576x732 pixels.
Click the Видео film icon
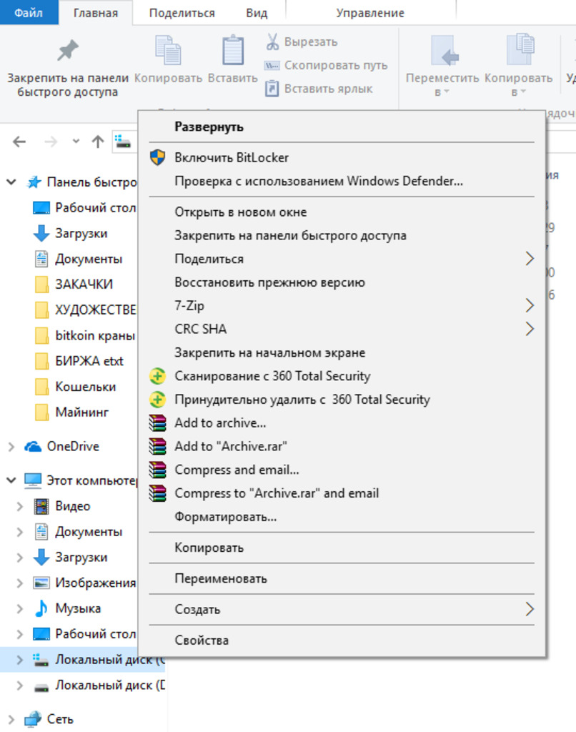41,506
